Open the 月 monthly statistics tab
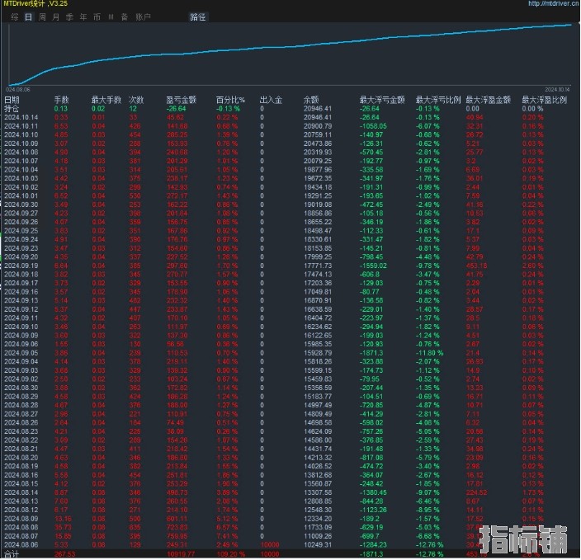The image size is (581, 560). click(x=56, y=16)
